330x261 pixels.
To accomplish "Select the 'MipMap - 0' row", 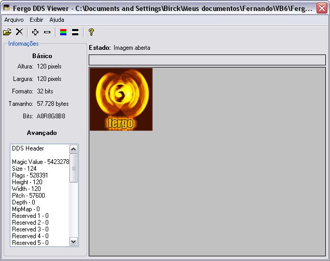I will (x=39, y=209).
